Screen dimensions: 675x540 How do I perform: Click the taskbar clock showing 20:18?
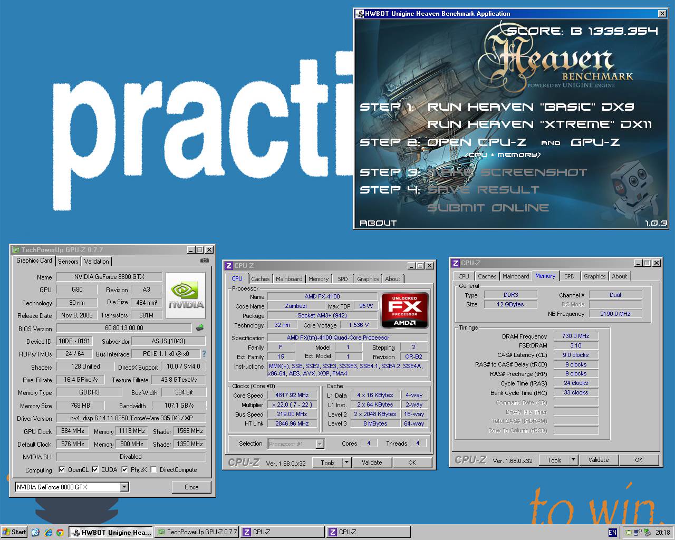(x=663, y=532)
